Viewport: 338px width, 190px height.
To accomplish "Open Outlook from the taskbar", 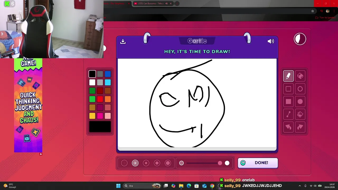I will [204, 186].
